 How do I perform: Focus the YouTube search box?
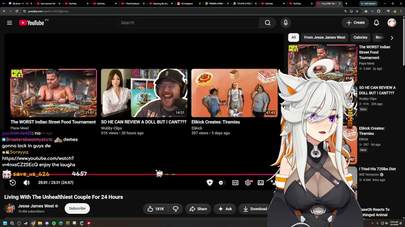(x=188, y=23)
